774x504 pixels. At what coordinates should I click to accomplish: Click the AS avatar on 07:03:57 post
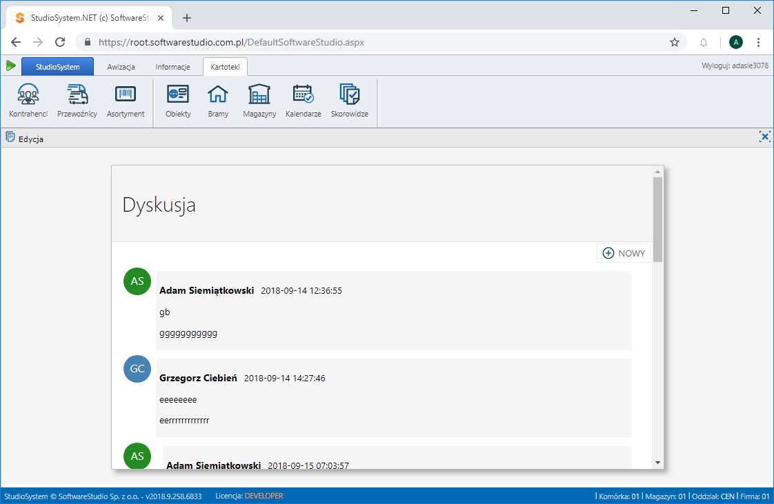pyautogui.click(x=137, y=456)
